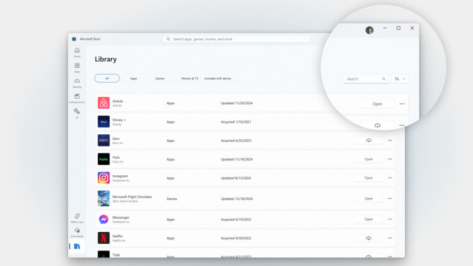
Task: Click the Microsoft Flight Simulator thumbnail
Action: [103, 198]
